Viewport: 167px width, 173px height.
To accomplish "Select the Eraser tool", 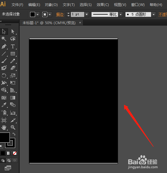I will click(x=13, y=68).
